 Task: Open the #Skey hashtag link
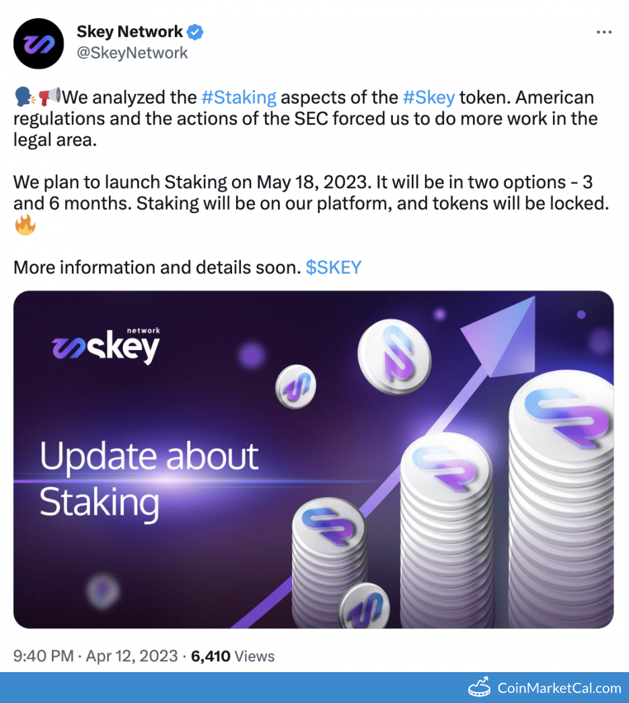429,97
